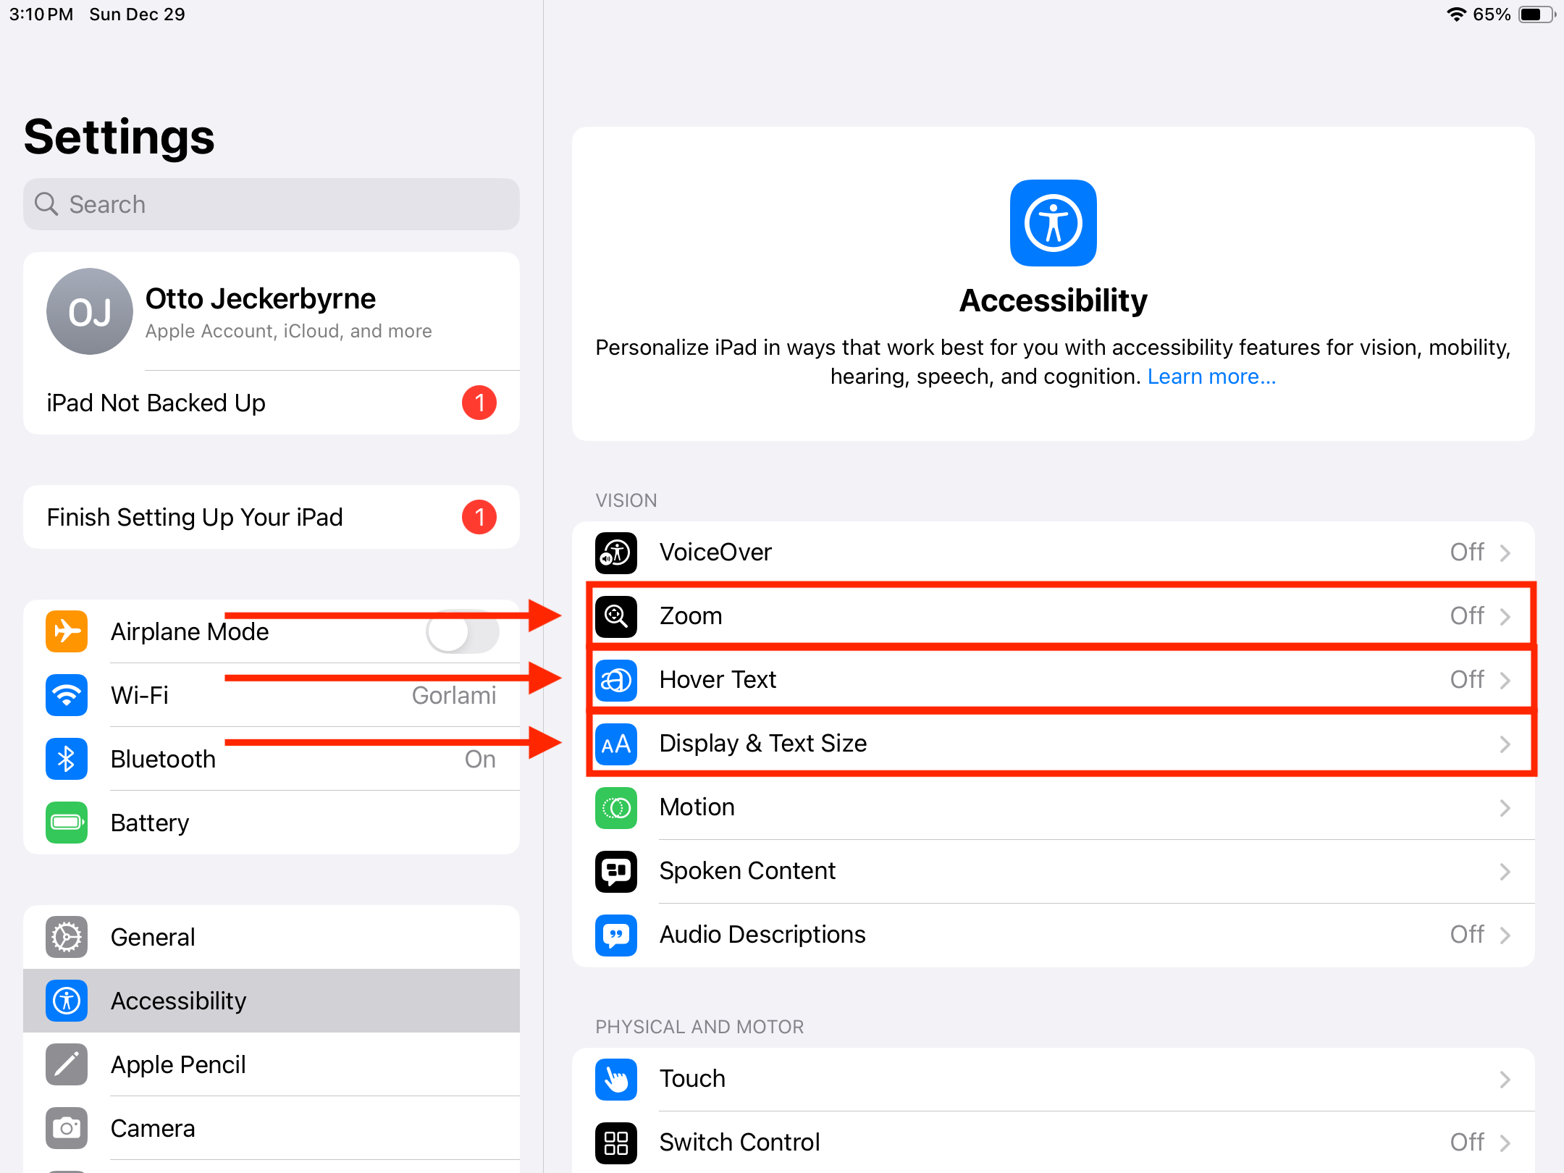Tap the search magnifying glass icon
The height and width of the screenshot is (1173, 1564).
(46, 204)
